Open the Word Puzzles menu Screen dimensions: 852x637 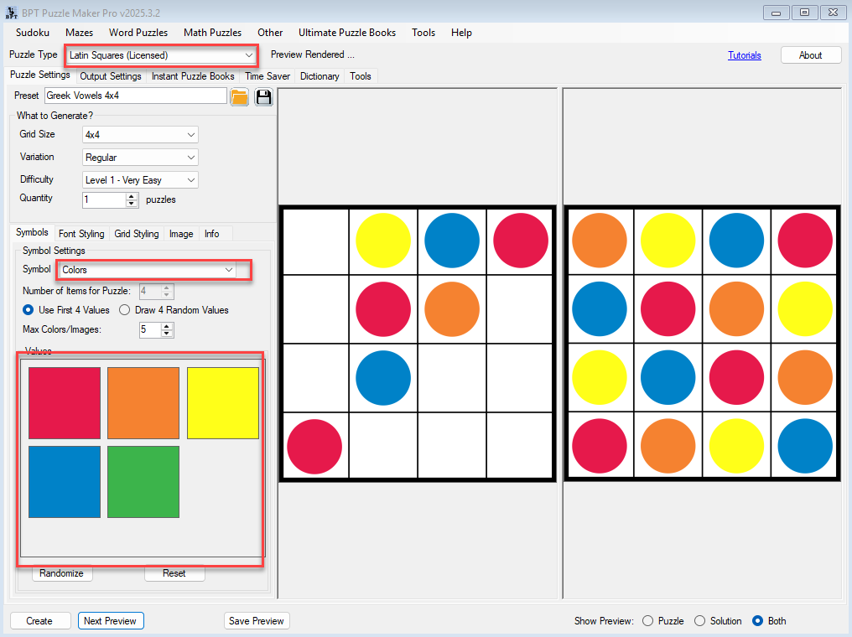pos(138,33)
